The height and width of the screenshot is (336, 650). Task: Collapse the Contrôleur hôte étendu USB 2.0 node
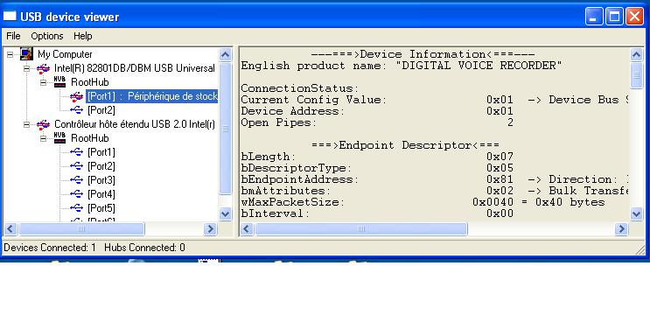(27, 124)
